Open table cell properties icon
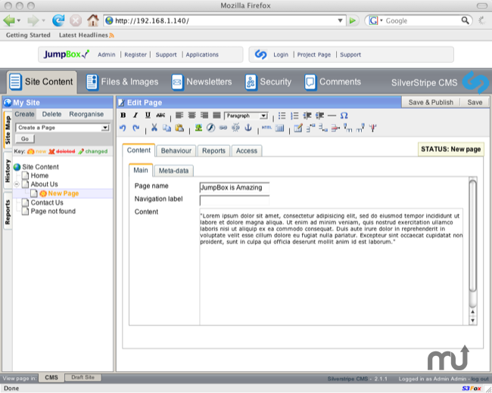The height and width of the screenshot is (393, 492). point(298,128)
